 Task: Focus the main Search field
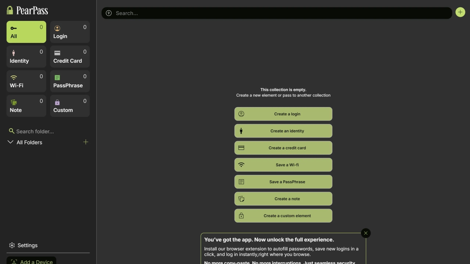click(x=279, y=13)
